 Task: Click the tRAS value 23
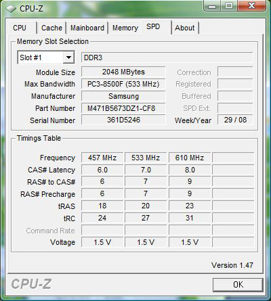point(190,206)
